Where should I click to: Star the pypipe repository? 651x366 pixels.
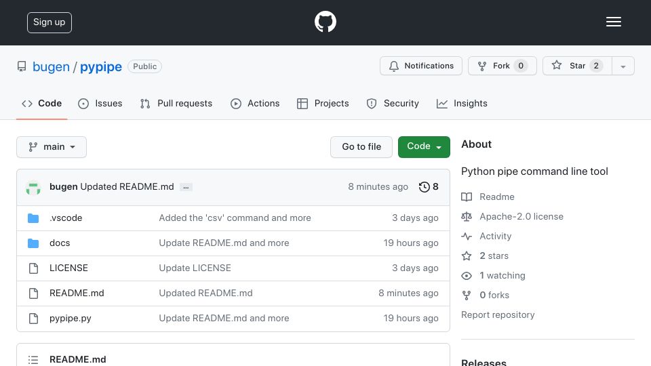(x=577, y=66)
